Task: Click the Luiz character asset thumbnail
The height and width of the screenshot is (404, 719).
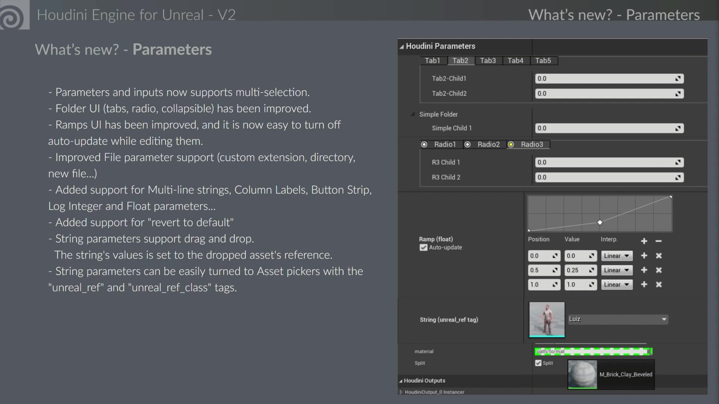Action: [x=547, y=319]
